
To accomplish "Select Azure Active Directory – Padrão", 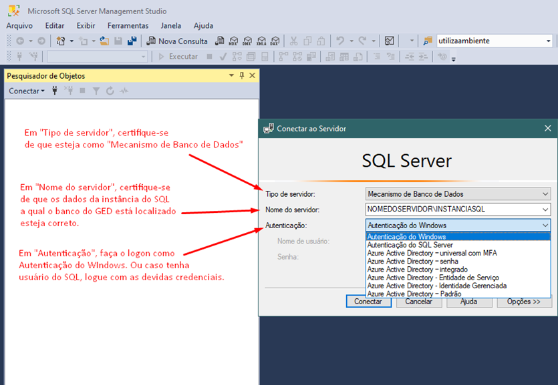I will 458,294.
